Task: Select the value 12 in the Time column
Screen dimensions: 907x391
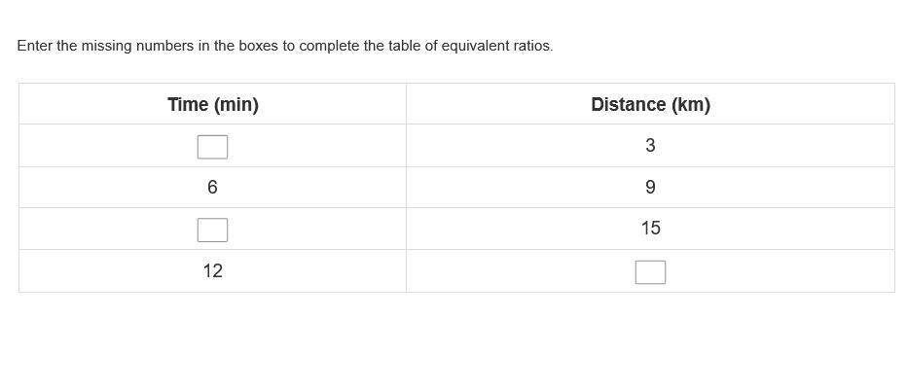Action: 213,271
